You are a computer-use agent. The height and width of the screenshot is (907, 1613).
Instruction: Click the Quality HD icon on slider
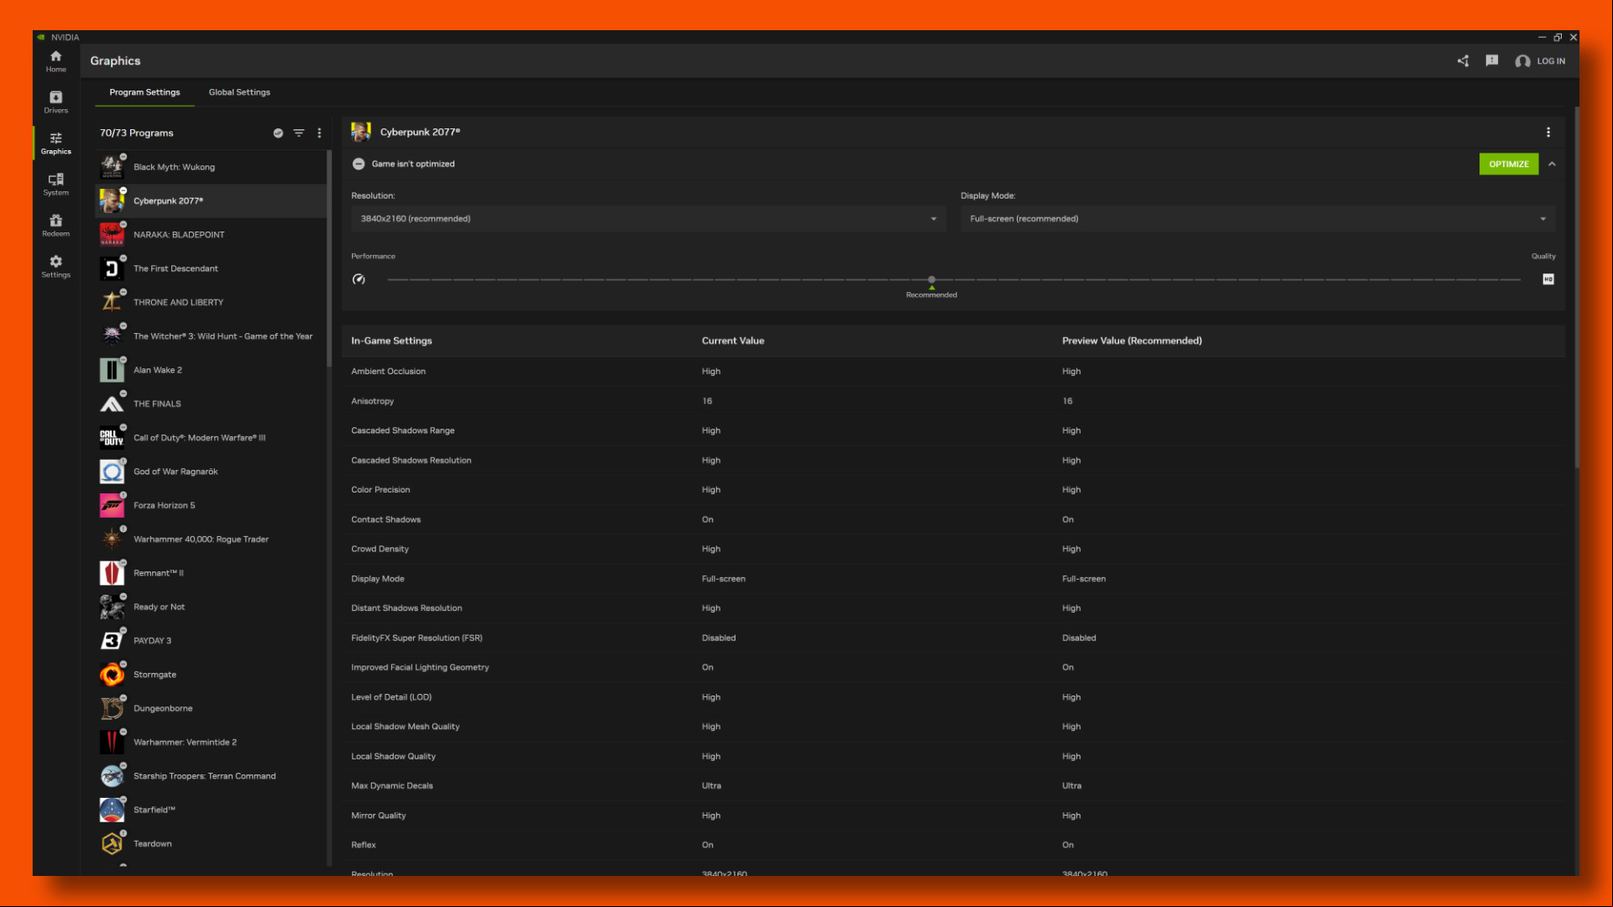(x=1548, y=279)
